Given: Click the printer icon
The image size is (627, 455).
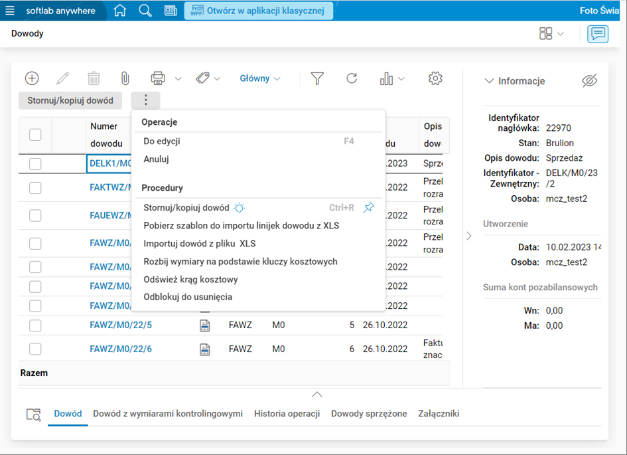Looking at the screenshot, I should click(158, 78).
